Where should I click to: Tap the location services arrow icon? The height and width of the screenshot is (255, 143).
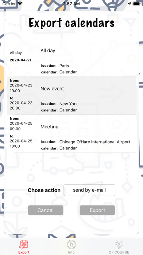(130, 4)
